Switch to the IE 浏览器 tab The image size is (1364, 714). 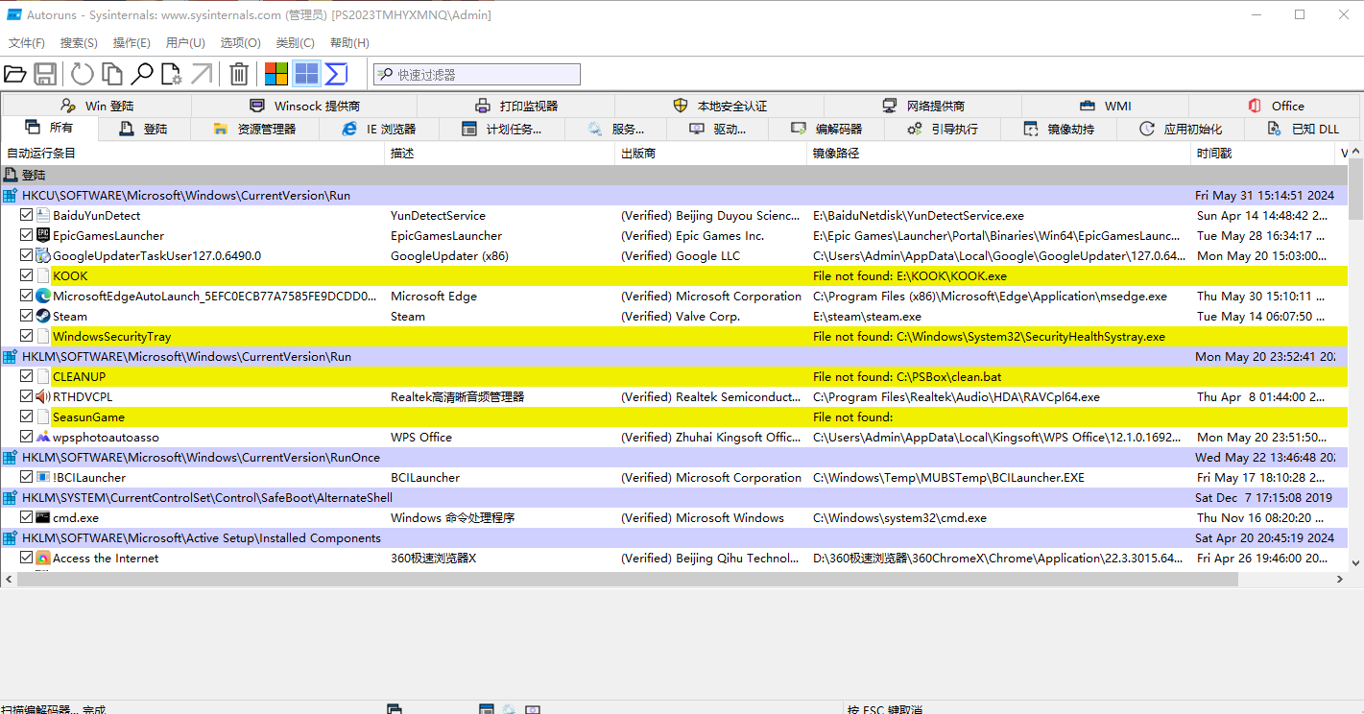tap(379, 129)
